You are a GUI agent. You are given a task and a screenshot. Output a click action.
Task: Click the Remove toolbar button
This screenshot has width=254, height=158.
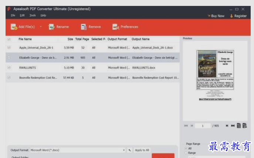pos(91,27)
